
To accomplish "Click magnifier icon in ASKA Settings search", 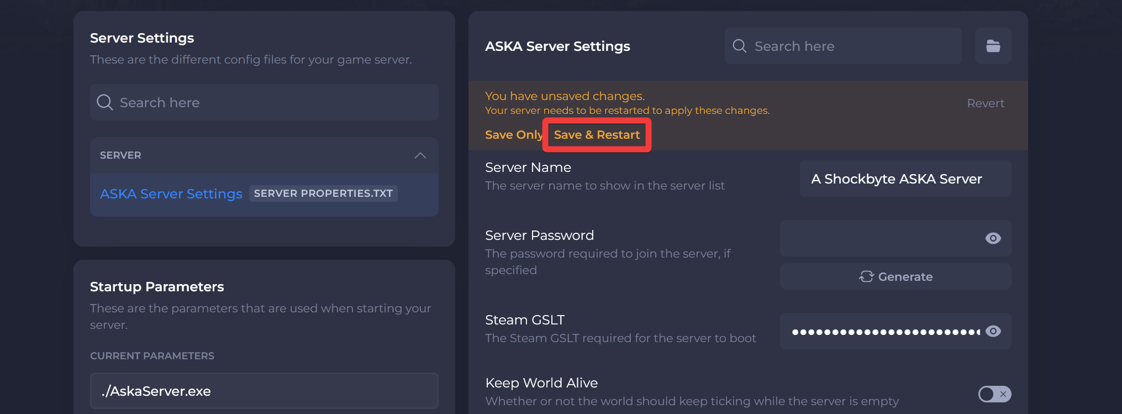I will tap(739, 46).
